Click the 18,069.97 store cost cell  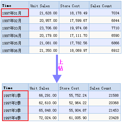point(74,50)
